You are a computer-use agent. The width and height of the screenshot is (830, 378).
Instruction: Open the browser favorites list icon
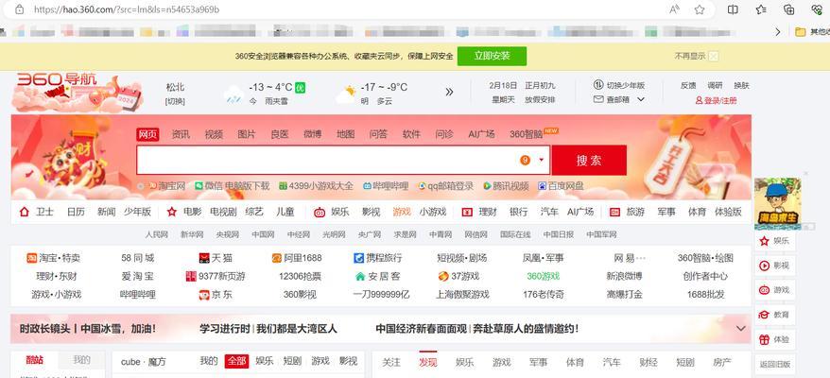(761, 9)
